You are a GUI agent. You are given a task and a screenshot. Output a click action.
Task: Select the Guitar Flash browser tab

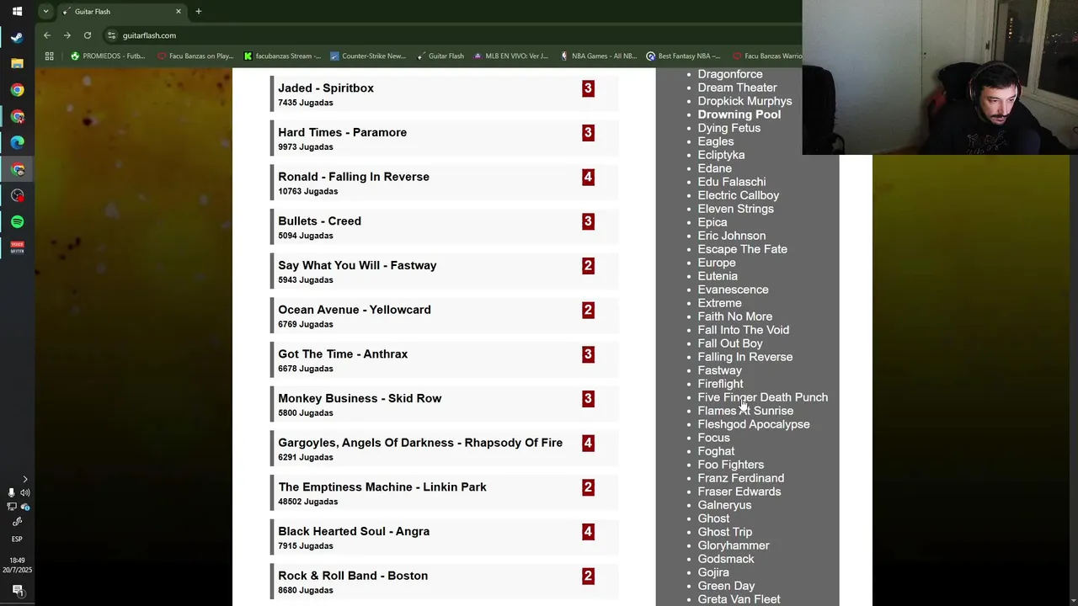click(122, 12)
